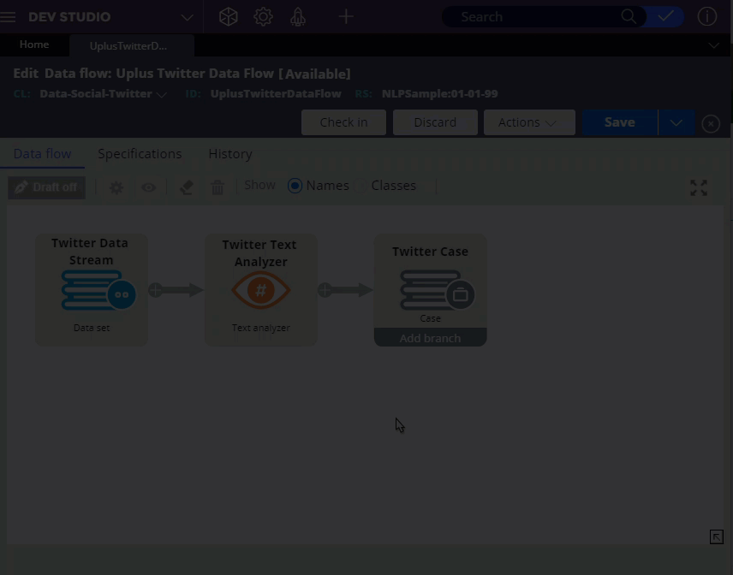Select the eraser icon in toolbar

click(x=186, y=187)
